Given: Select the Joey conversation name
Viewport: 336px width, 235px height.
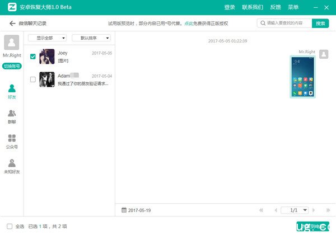Looking at the screenshot, I should 63,53.
